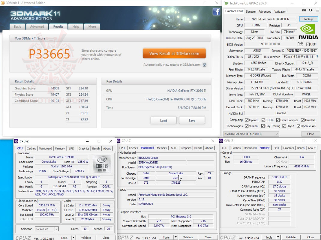Click the GPU-Z title bar icon
321x240 pixels.
pyautogui.click(x=226, y=3)
